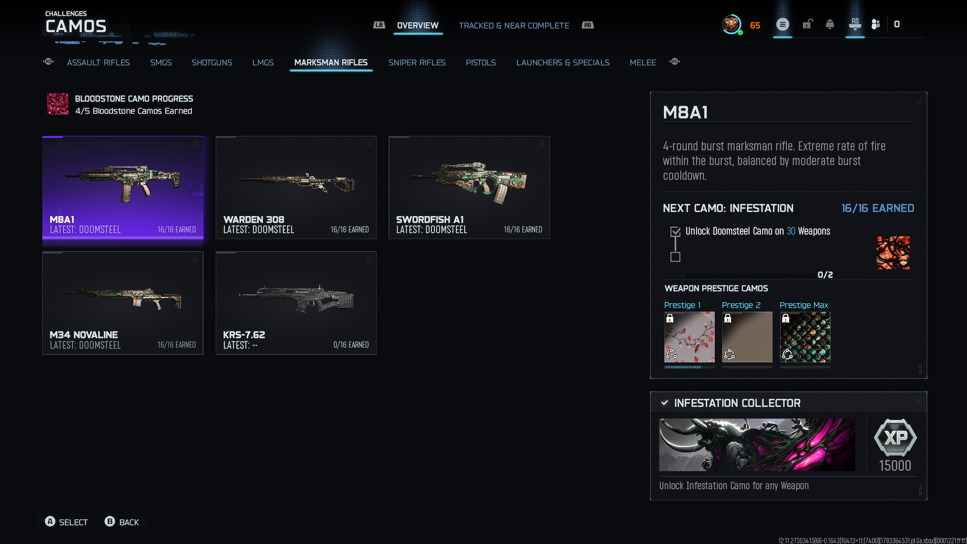Select the LMGs category
The height and width of the screenshot is (544, 967).
tap(263, 62)
